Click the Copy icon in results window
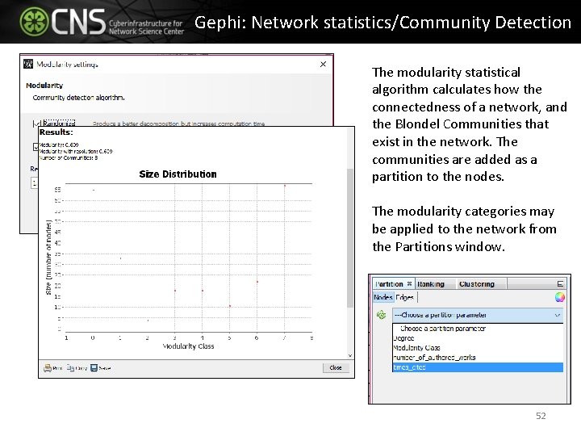 [x=70, y=368]
